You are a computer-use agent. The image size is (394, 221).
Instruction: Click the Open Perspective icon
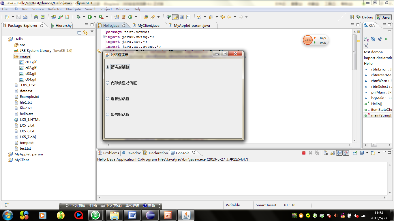352,17
